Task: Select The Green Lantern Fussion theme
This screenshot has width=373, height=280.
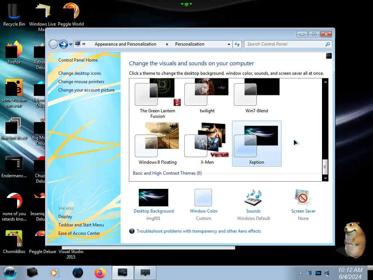Action: (157, 99)
